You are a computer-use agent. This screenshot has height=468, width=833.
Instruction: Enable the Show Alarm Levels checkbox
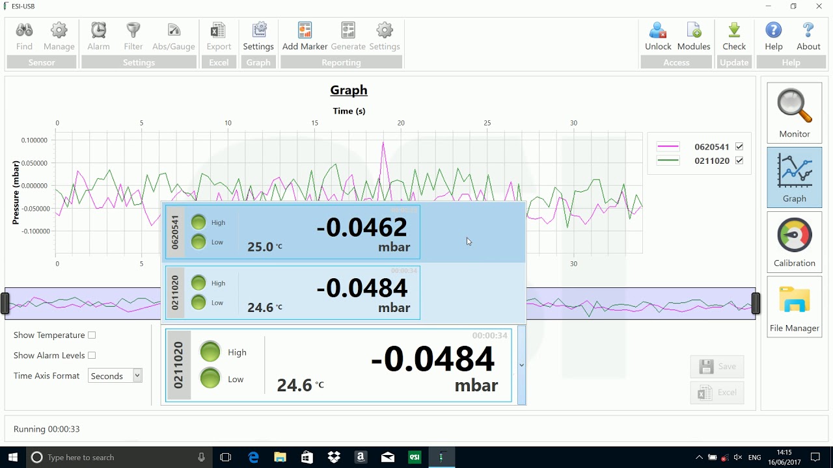92,356
